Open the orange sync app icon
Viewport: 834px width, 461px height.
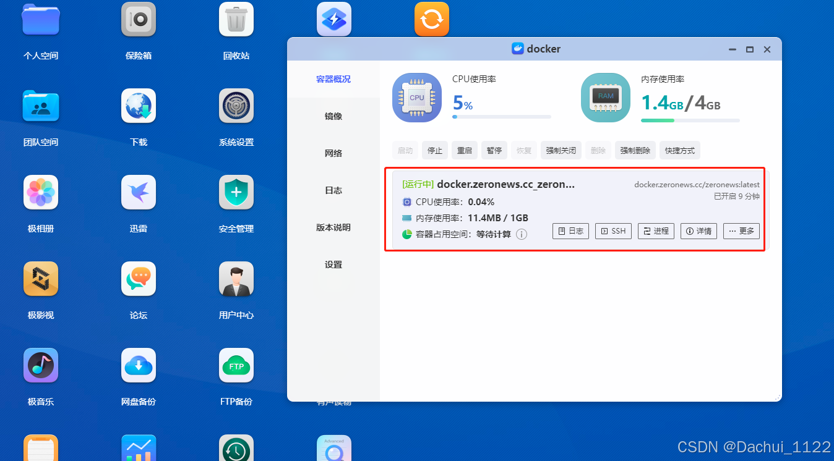(432, 19)
